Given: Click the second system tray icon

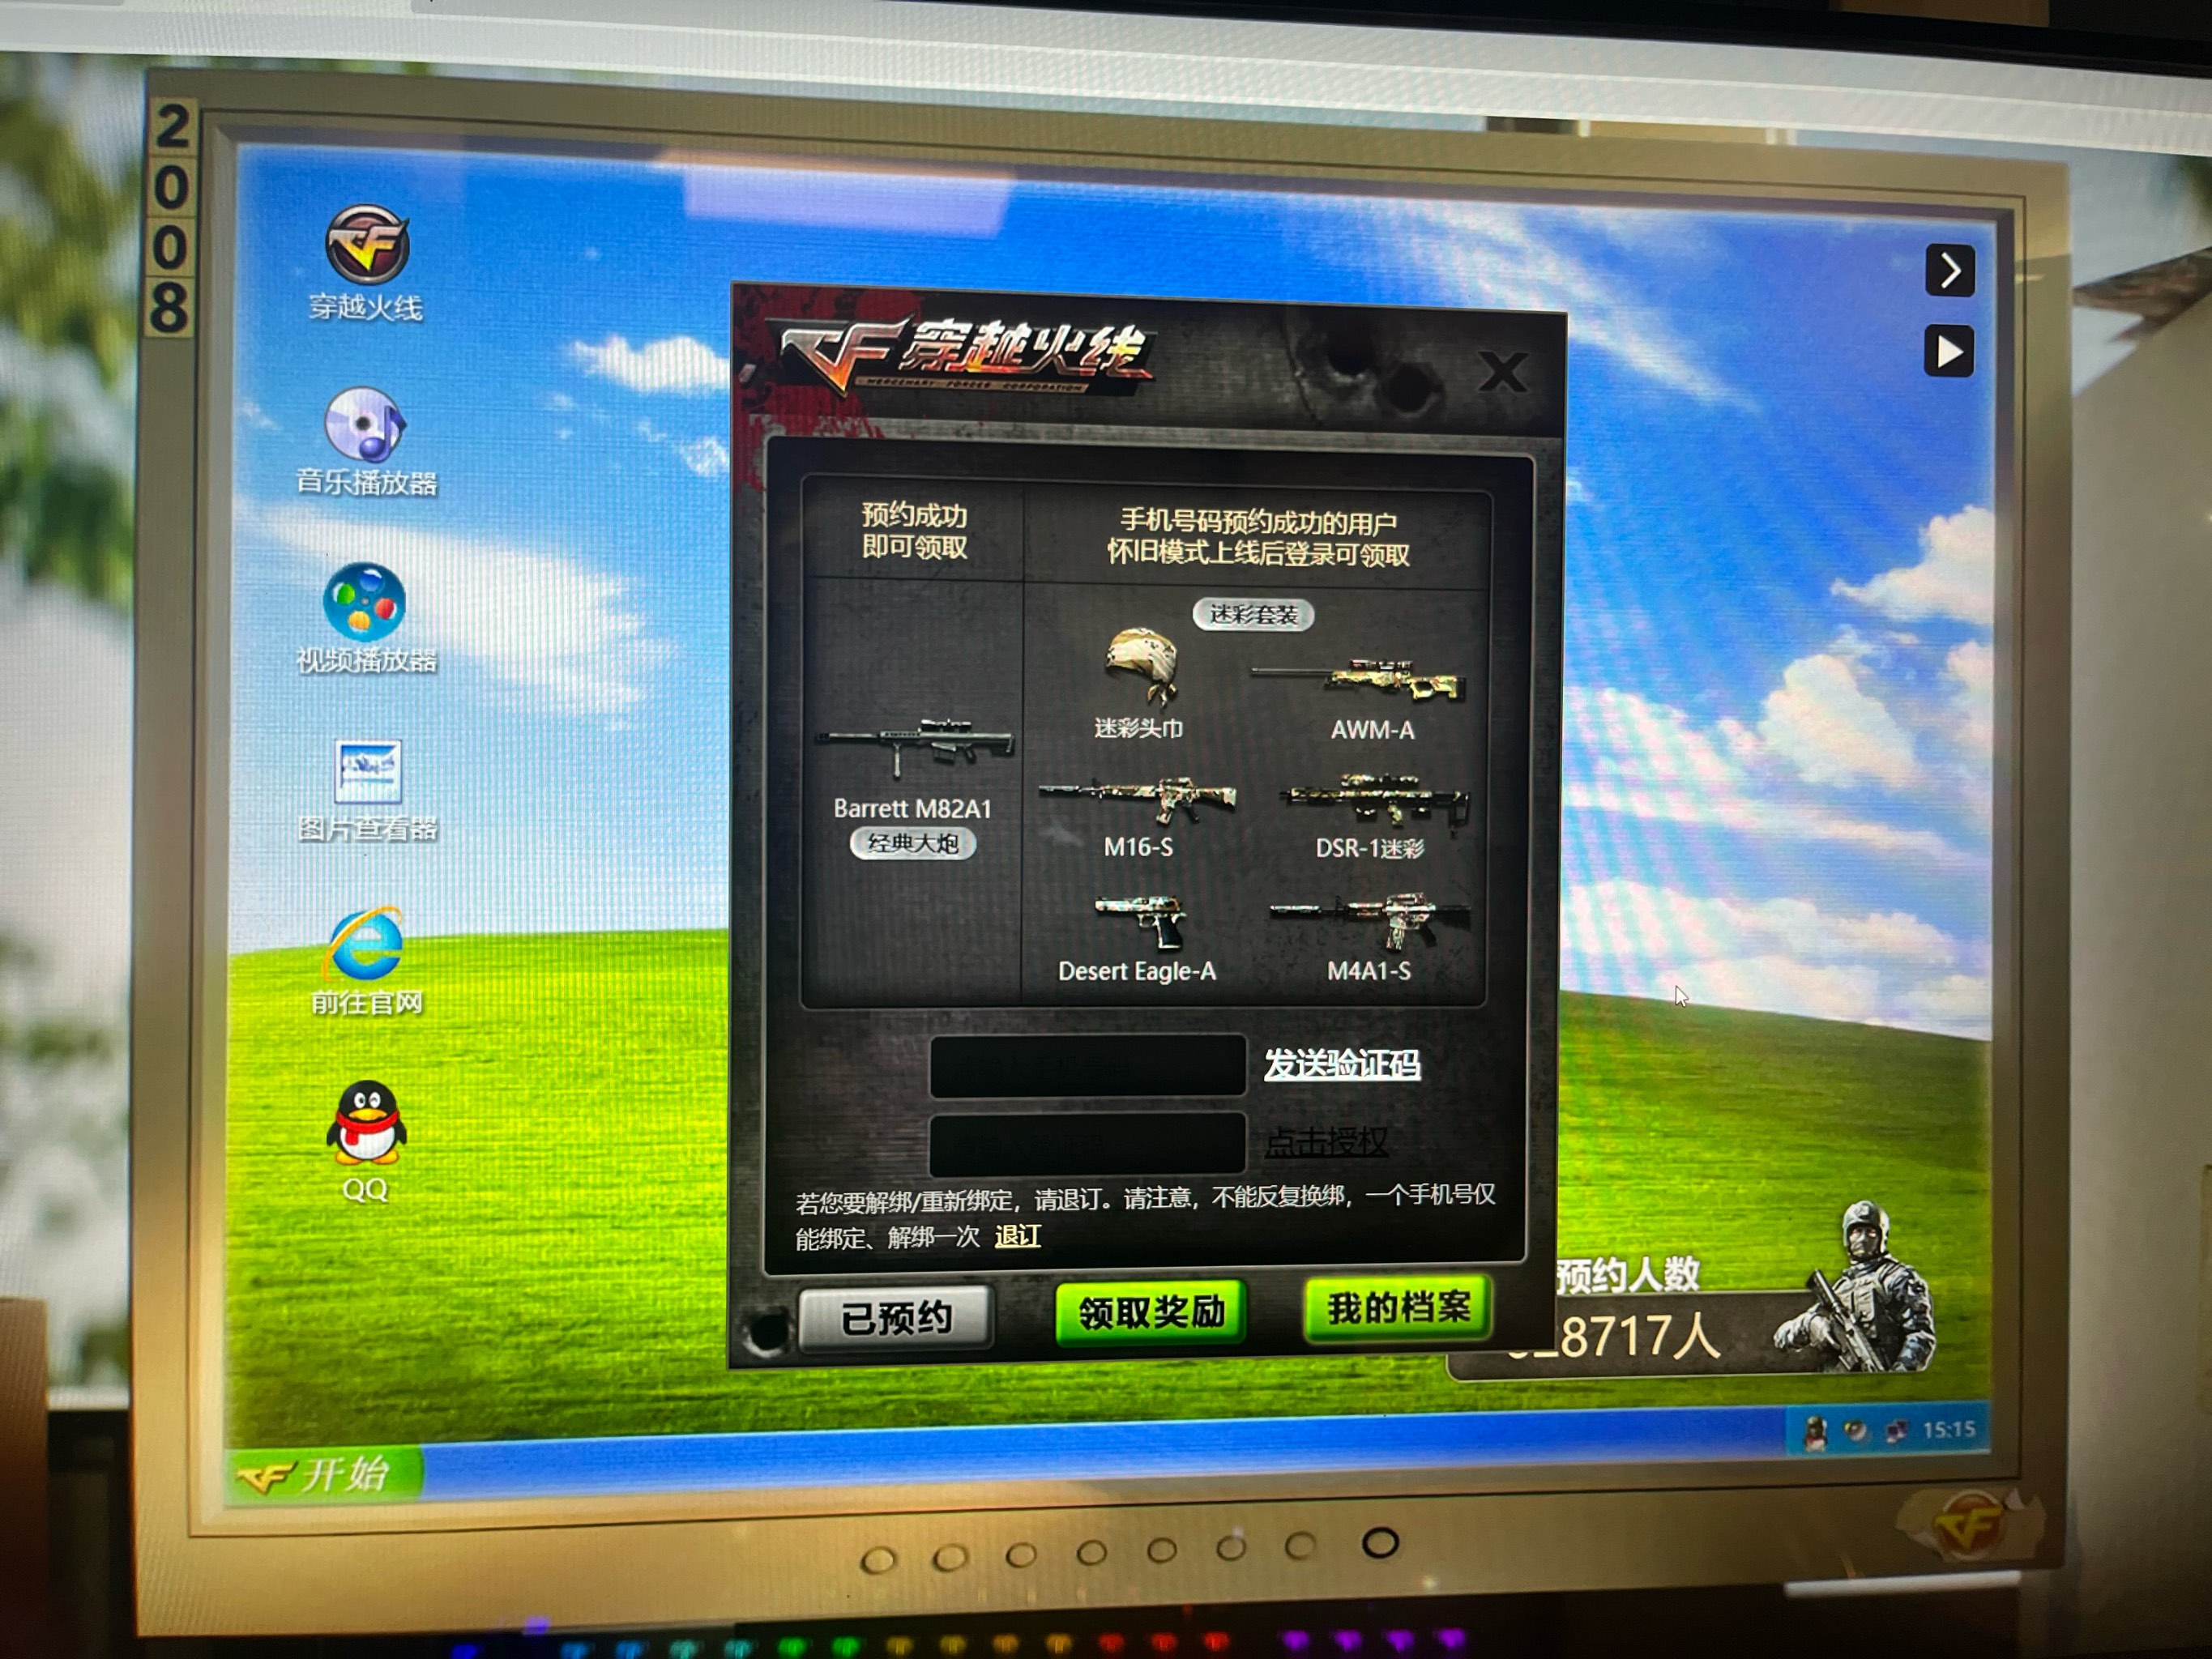Looking at the screenshot, I should pyautogui.click(x=1855, y=1431).
